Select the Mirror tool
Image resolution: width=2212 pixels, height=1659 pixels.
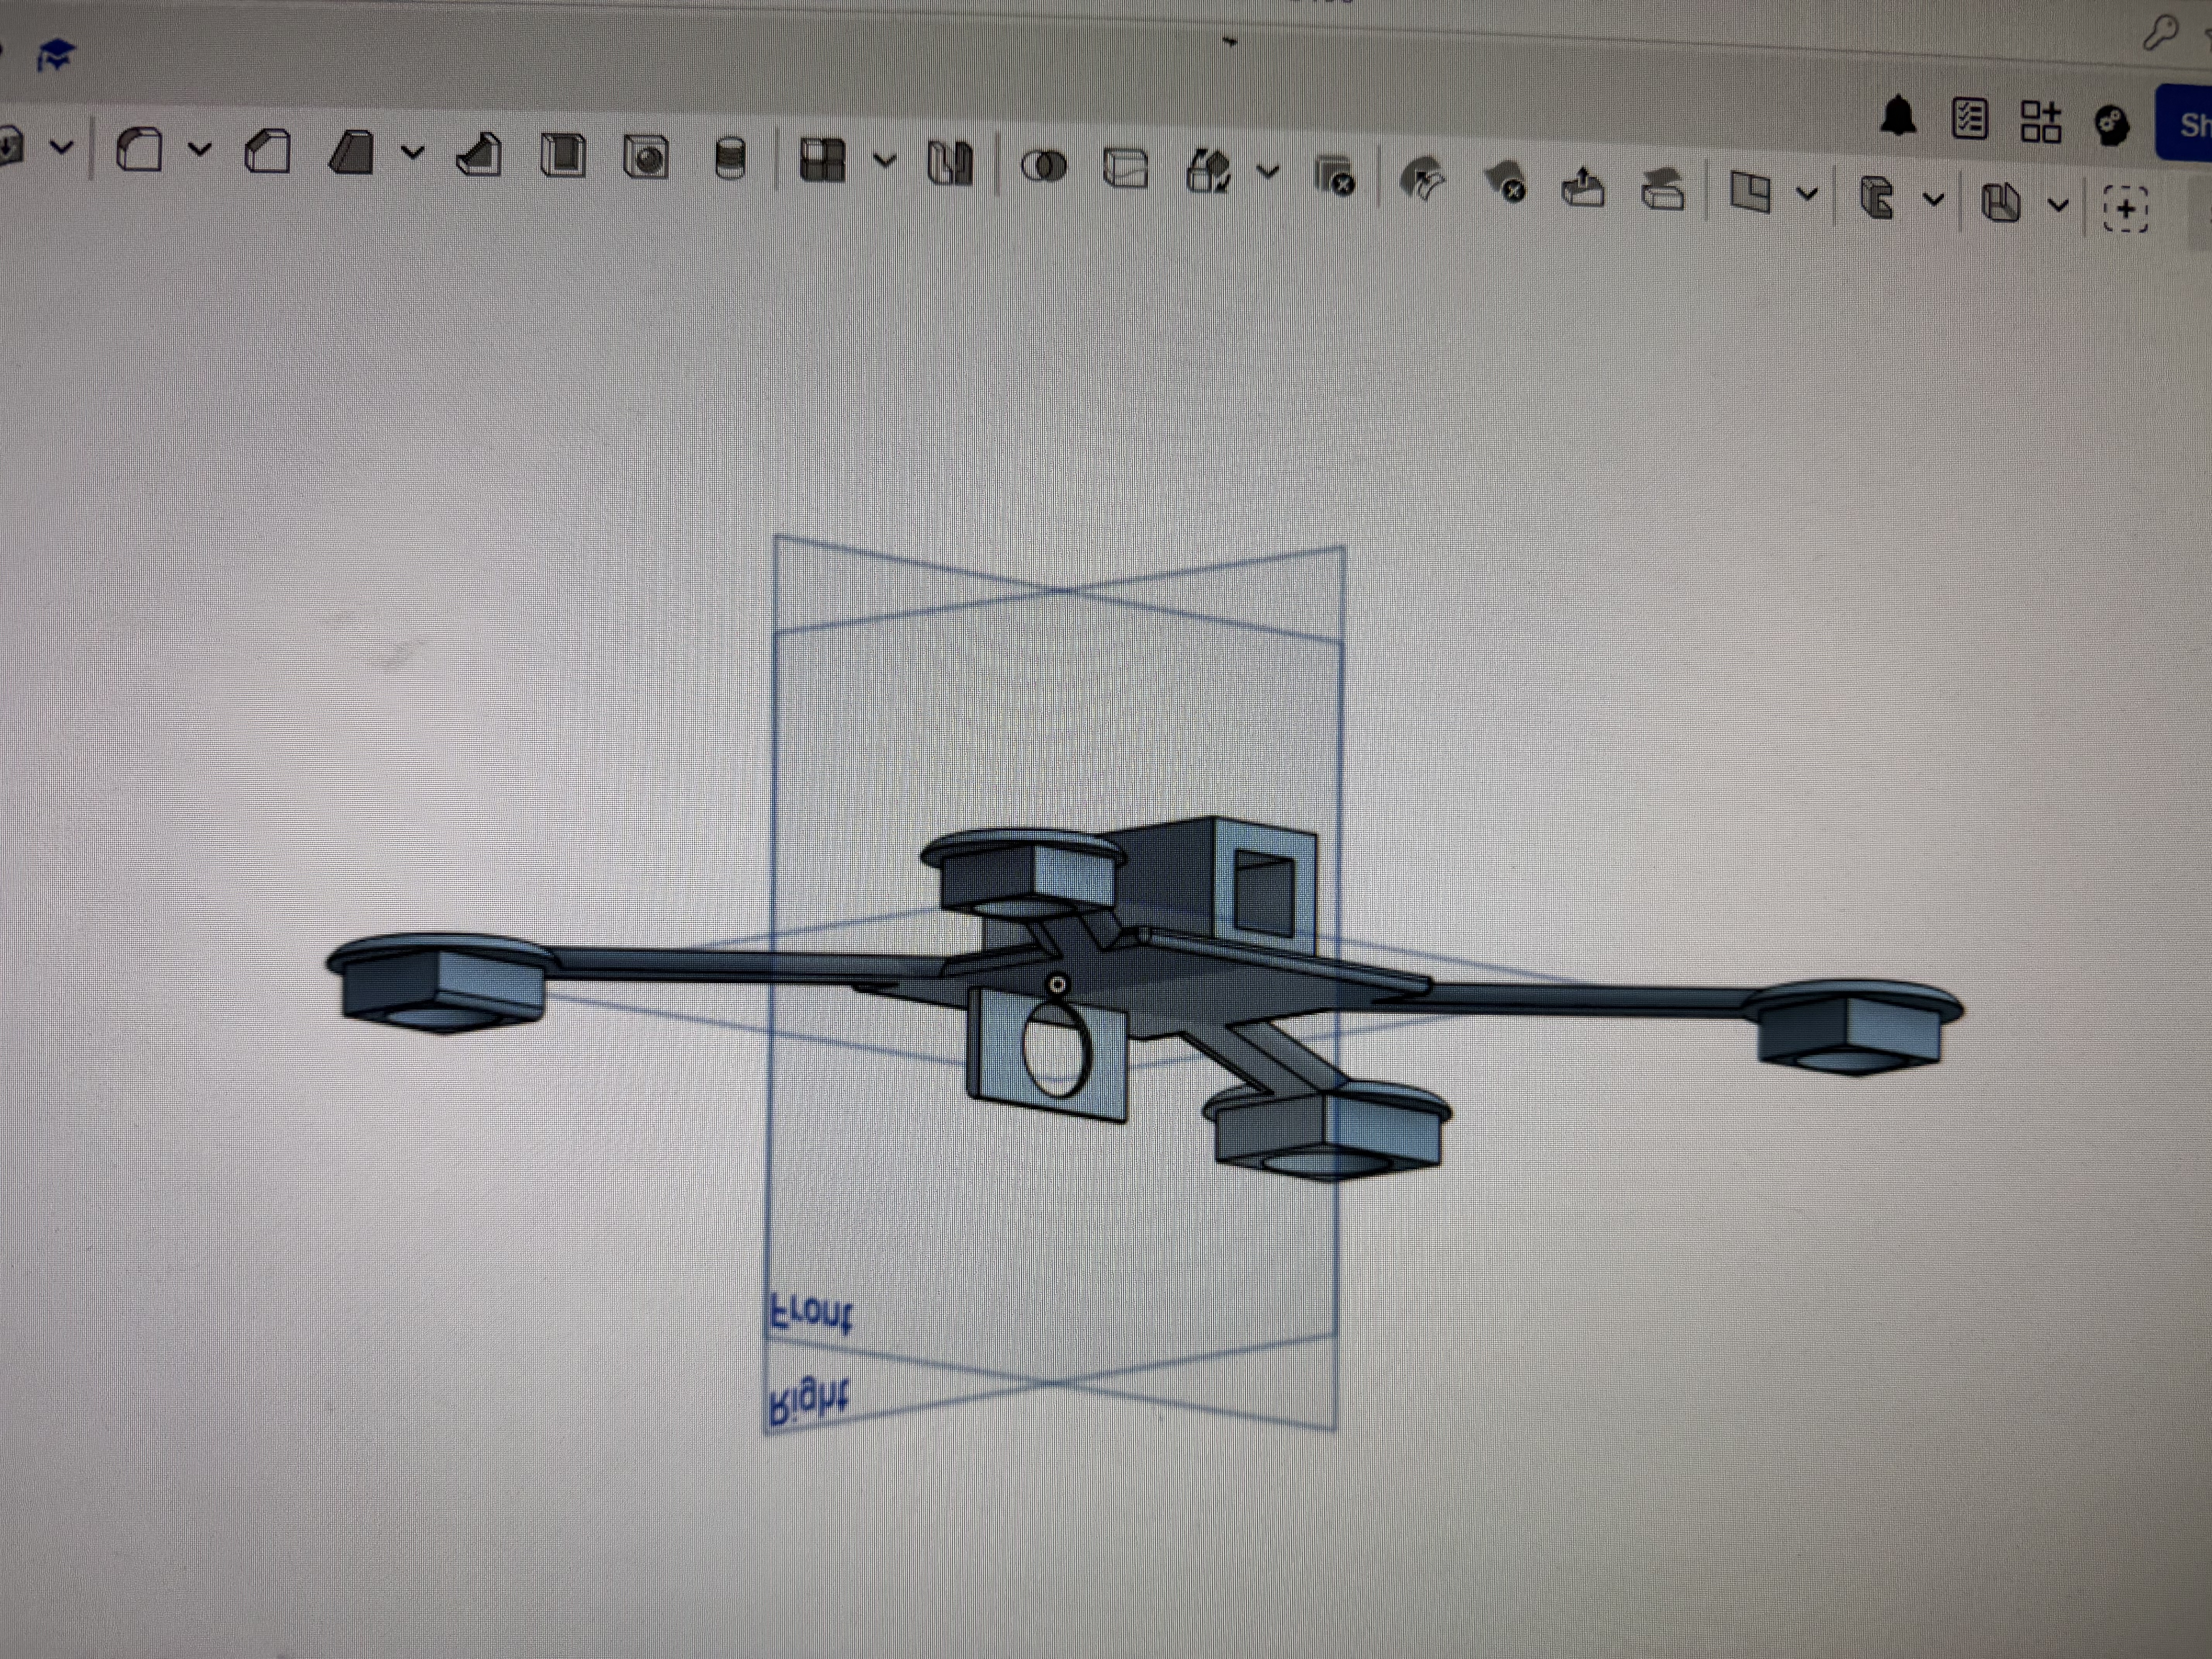(950, 163)
